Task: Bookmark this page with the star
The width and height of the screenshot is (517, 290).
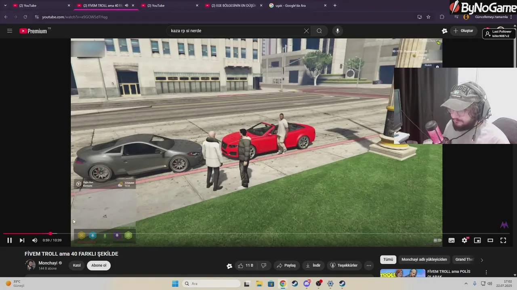Action: (x=429, y=17)
